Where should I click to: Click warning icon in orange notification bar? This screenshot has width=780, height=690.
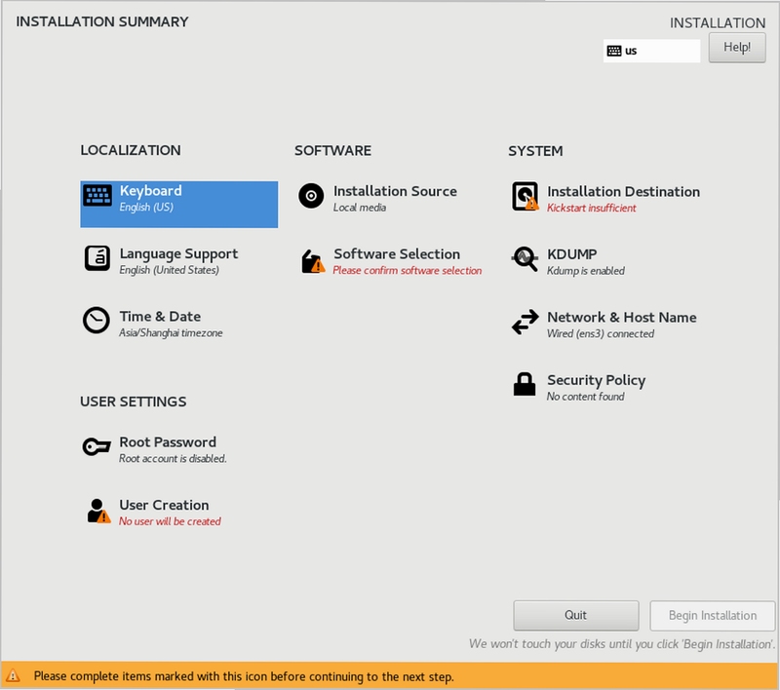click(x=13, y=676)
